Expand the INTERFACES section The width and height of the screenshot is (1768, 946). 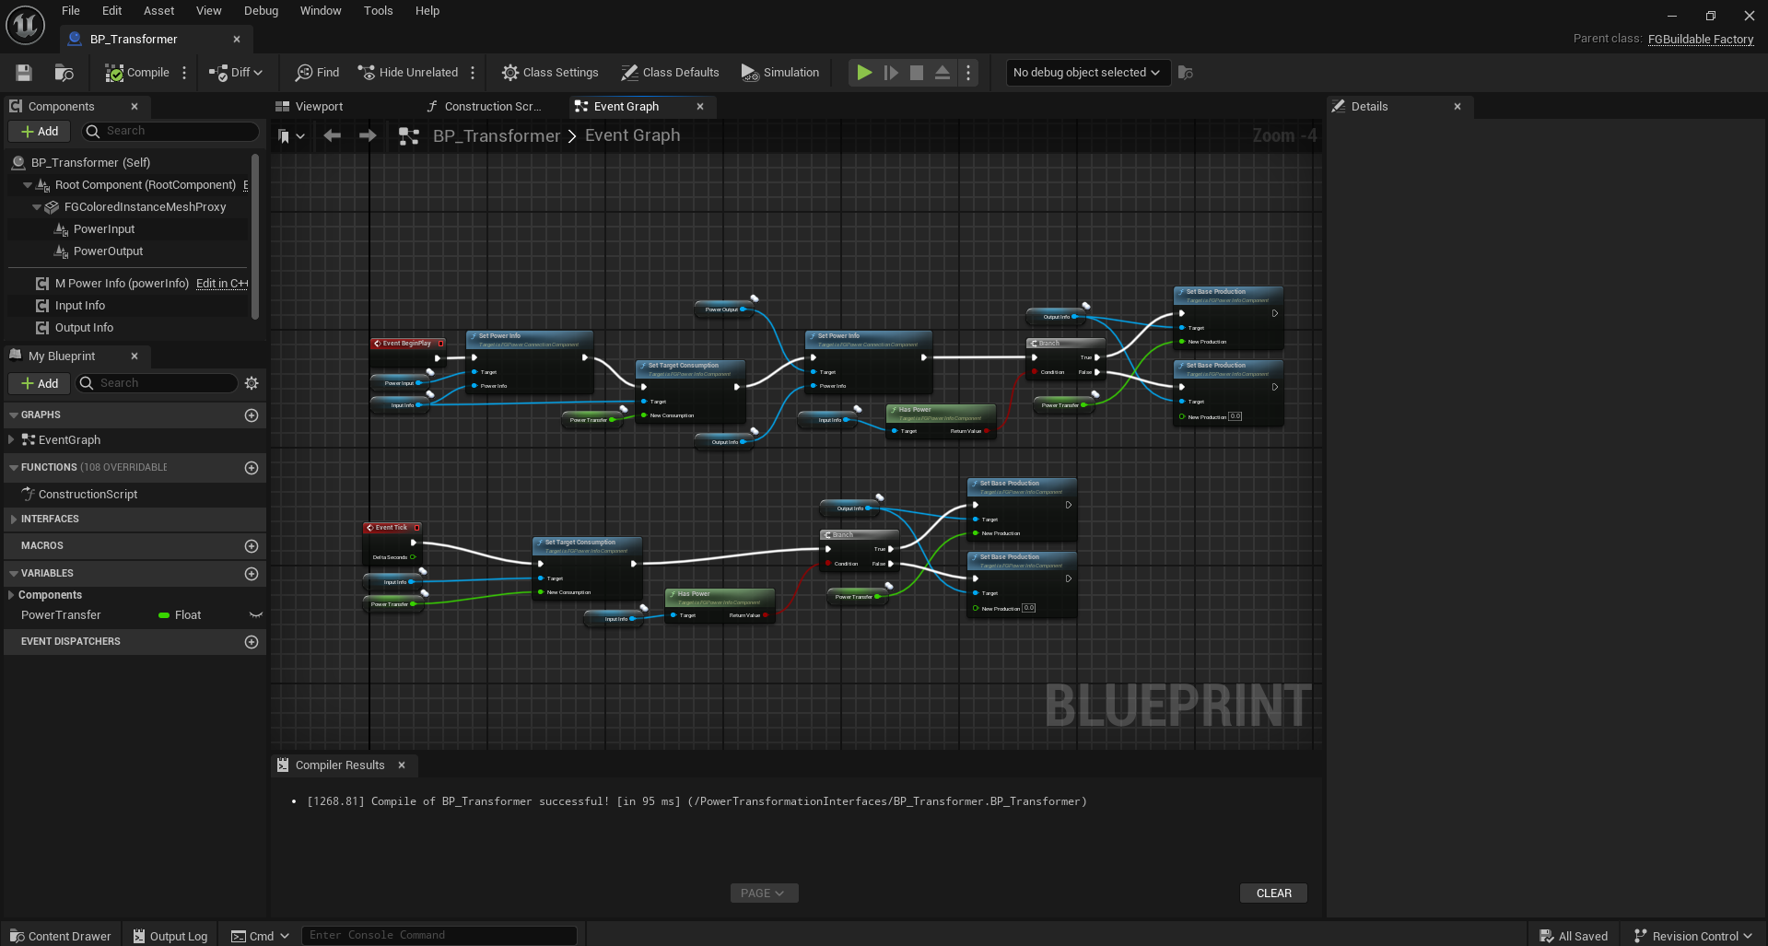(14, 520)
